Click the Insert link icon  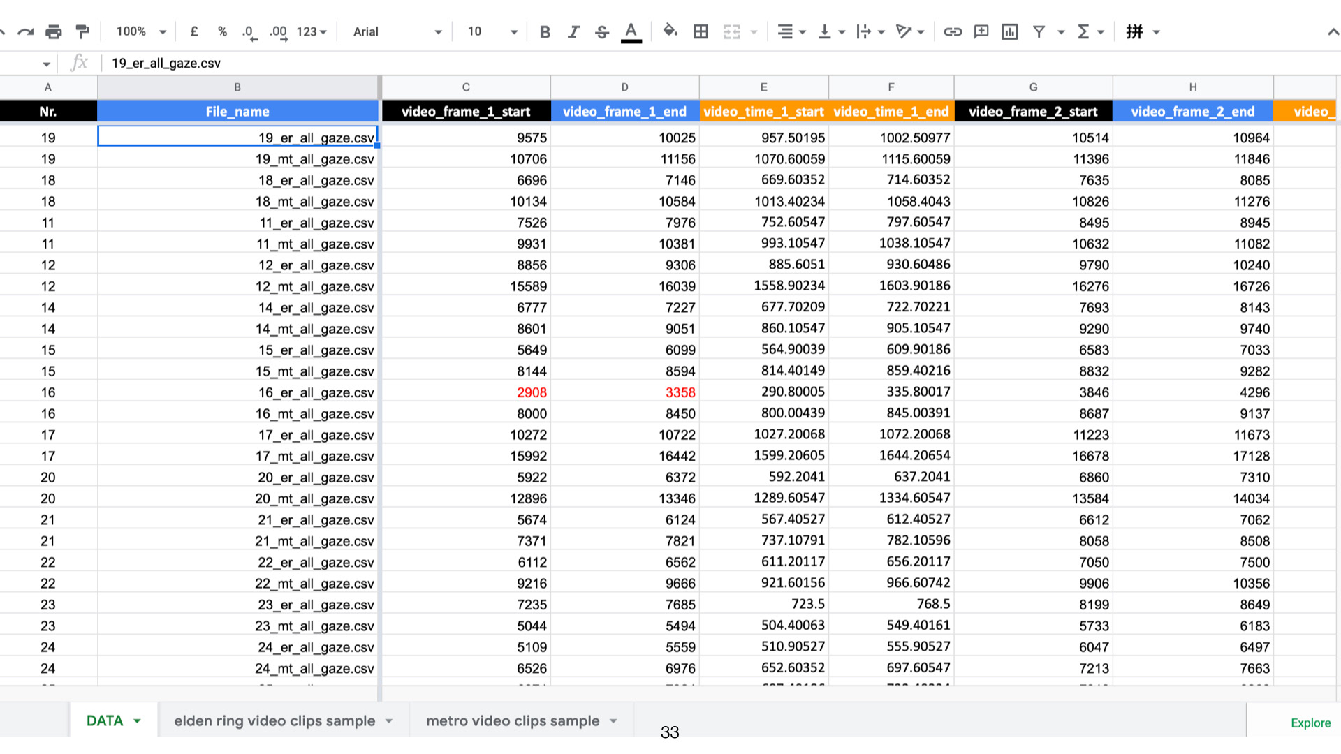pos(953,31)
